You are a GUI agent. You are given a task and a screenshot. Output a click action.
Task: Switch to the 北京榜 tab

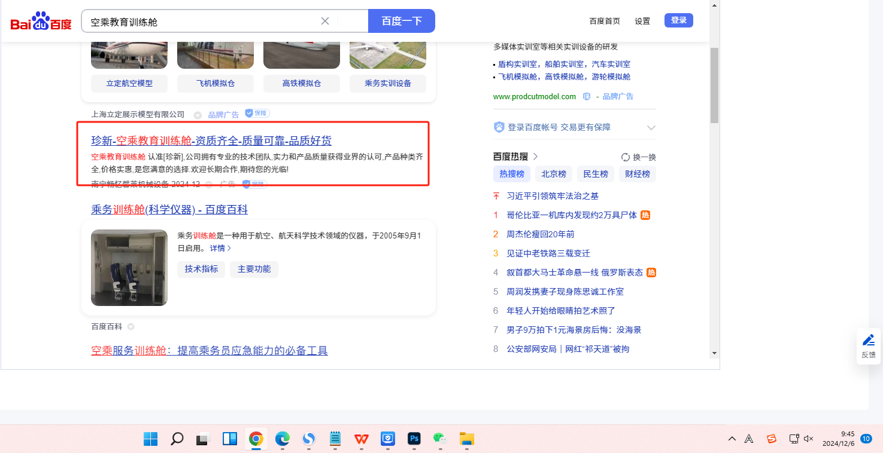point(554,174)
